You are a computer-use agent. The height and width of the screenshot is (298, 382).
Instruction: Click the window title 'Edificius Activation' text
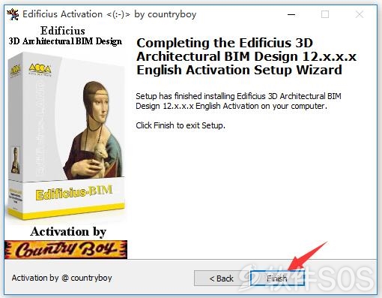[x=62, y=14]
